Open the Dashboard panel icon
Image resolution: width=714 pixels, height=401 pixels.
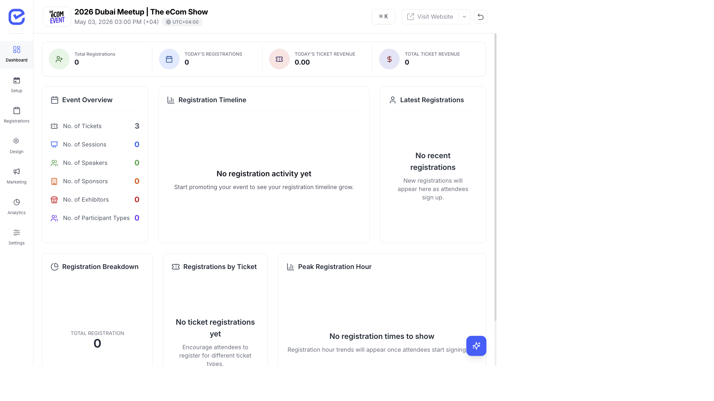click(x=16, y=50)
